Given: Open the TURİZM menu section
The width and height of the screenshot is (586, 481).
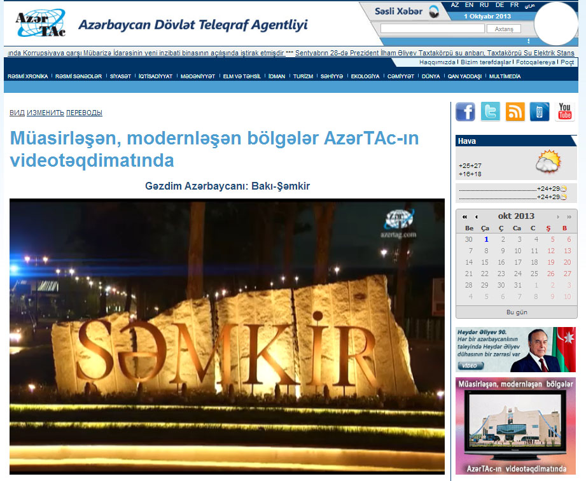Looking at the screenshot, I should pyautogui.click(x=303, y=76).
